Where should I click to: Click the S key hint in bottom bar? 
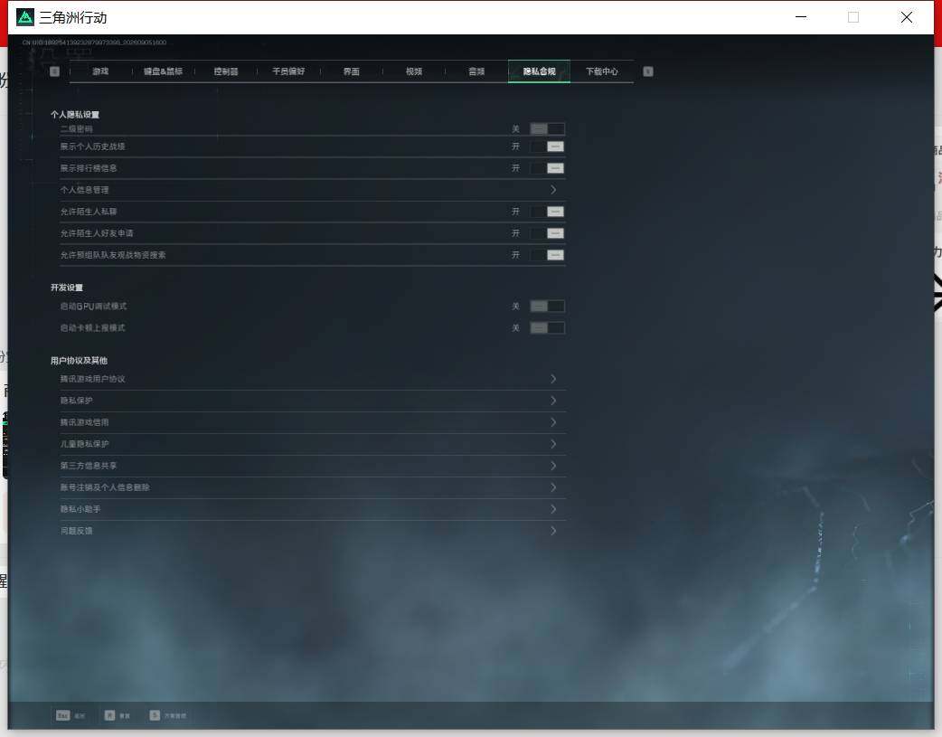pos(167,715)
